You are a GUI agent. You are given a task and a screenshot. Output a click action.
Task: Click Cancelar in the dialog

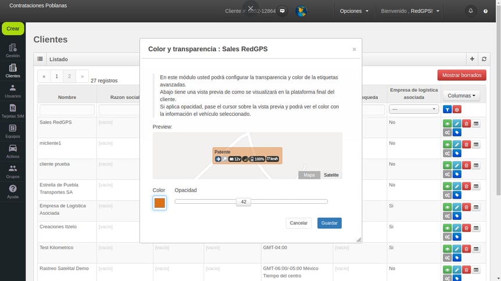point(298,223)
